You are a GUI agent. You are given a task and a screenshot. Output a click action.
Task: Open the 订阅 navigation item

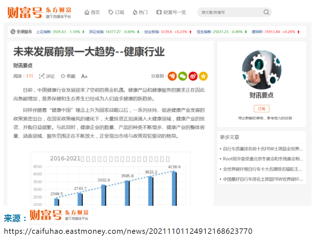(116, 12)
